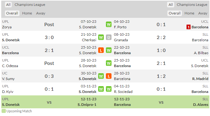Click the D. Alaves team name
The image size is (210, 116).
pyautogui.click(x=201, y=105)
